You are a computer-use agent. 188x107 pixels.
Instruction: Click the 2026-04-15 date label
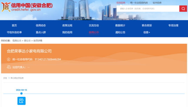coord(21,90)
